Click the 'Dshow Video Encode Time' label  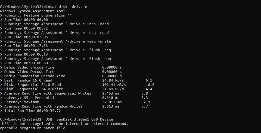coord(29,67)
